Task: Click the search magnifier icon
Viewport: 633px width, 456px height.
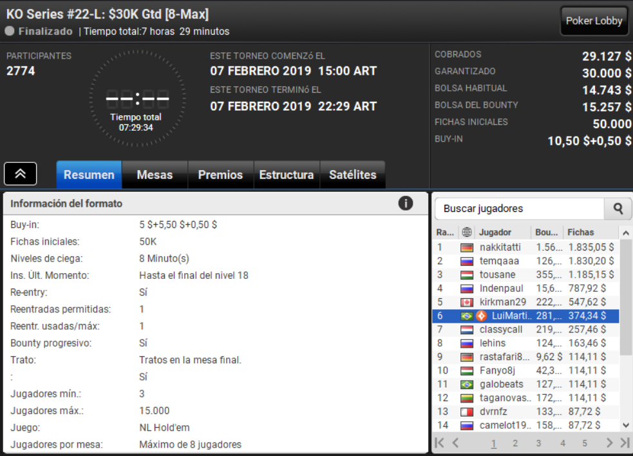Action: (618, 209)
